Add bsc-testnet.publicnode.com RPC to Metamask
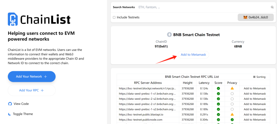This screenshot has height=124, width=277. click(255, 120)
